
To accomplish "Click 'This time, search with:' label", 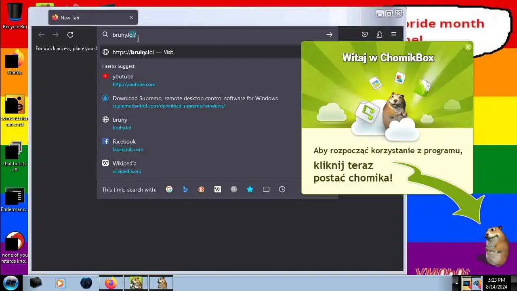I will tap(129, 190).
